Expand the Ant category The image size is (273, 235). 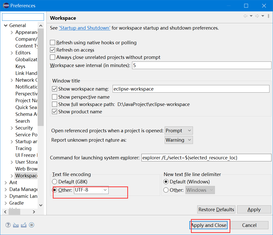pyautogui.click(x=6, y=183)
